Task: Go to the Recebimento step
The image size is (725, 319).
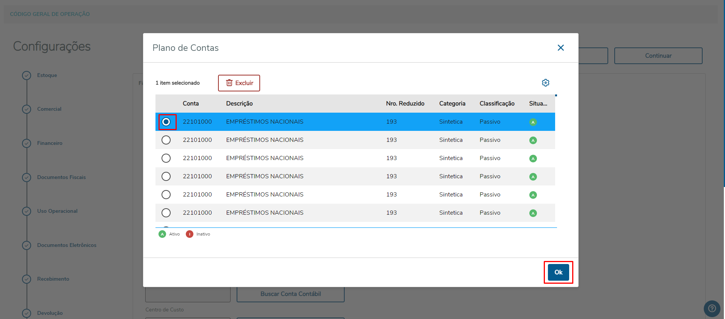Action: click(53, 279)
